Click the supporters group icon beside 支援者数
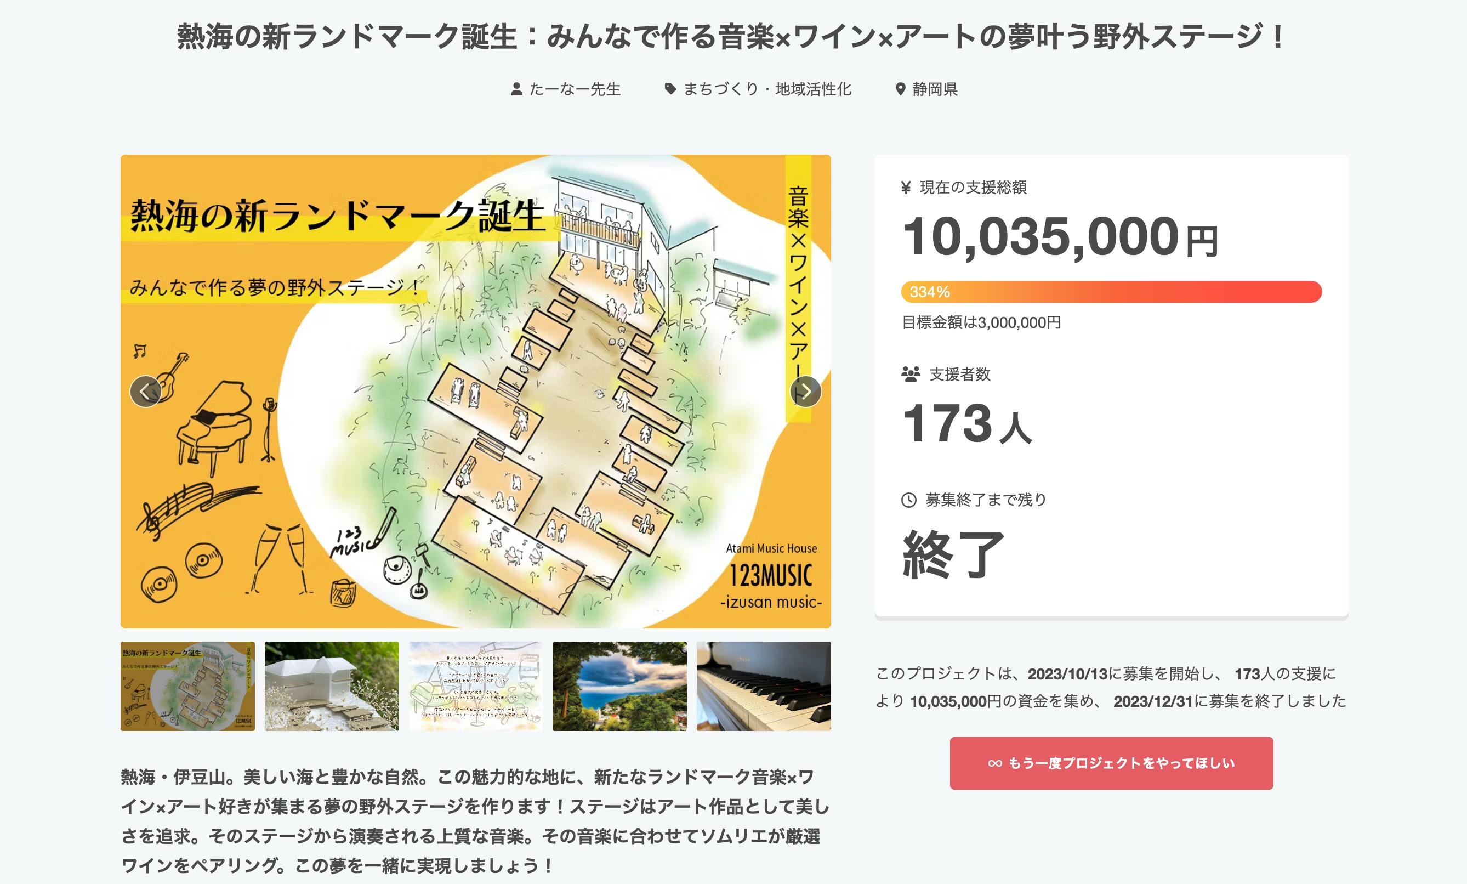1467x884 pixels. click(x=911, y=374)
